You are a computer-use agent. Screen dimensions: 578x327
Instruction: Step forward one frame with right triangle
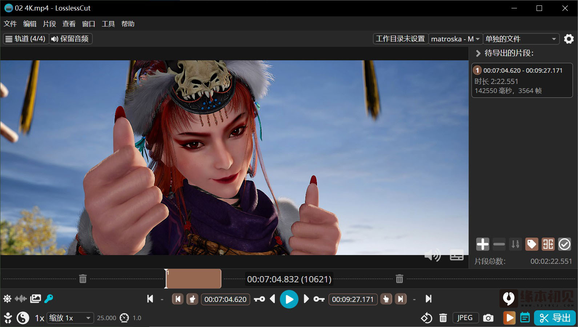[306, 299]
